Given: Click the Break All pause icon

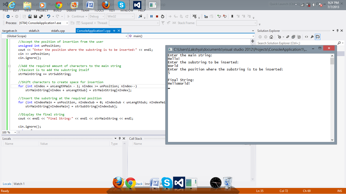Looking at the screenshot, I should [151, 16].
